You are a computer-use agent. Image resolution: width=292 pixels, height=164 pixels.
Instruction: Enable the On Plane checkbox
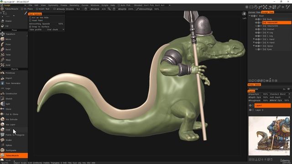(x=22, y=9)
